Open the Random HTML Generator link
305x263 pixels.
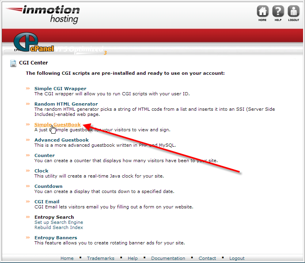click(x=66, y=104)
